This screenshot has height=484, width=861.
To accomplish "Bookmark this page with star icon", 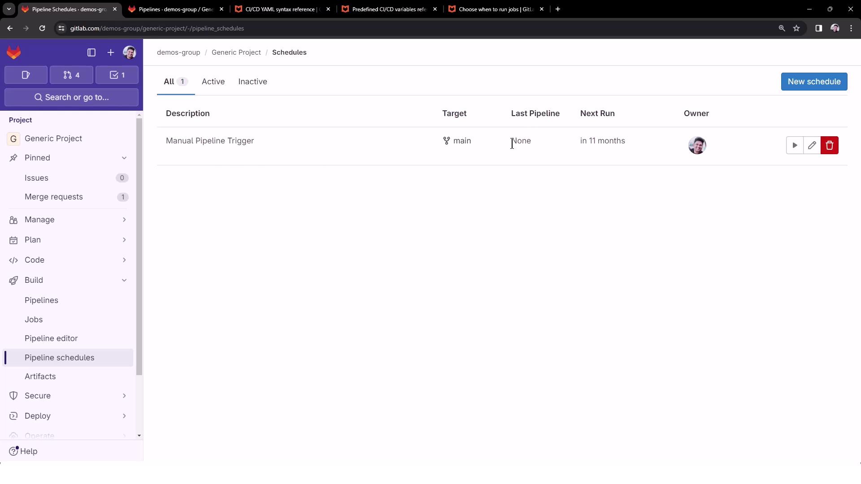I will pos(796,28).
